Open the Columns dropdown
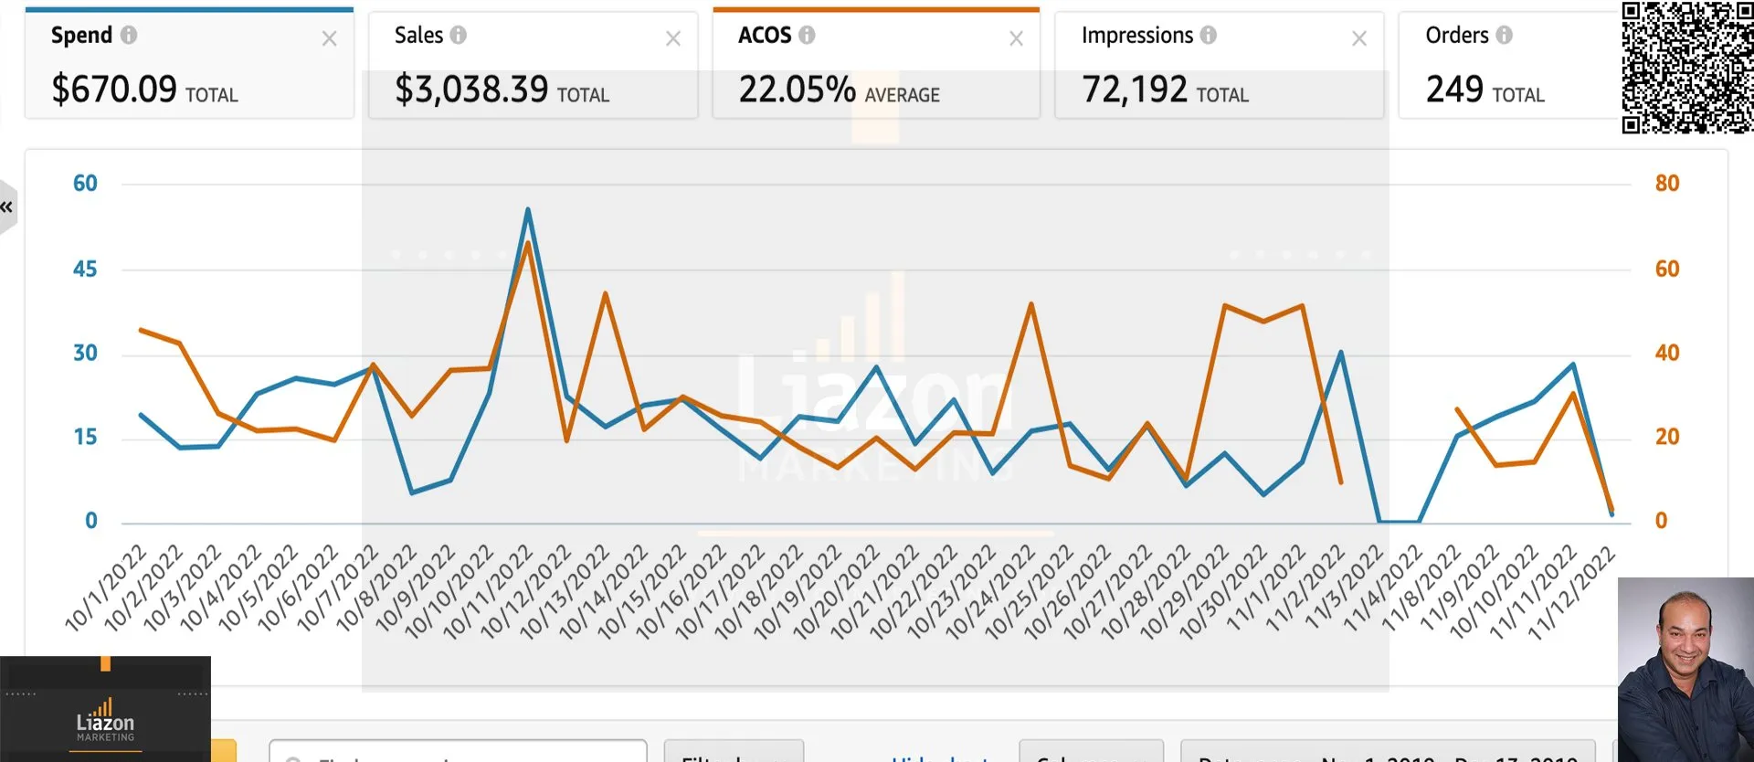1754x762 pixels. click(x=1092, y=760)
